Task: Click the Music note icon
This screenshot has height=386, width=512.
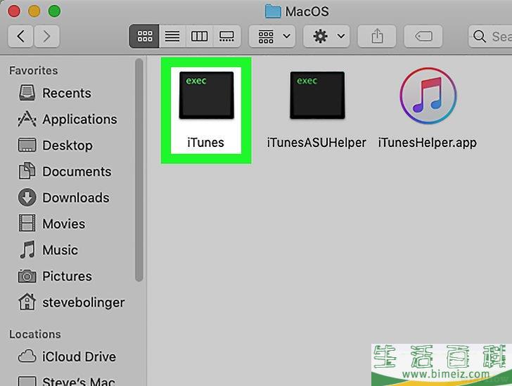Action: click(27, 250)
